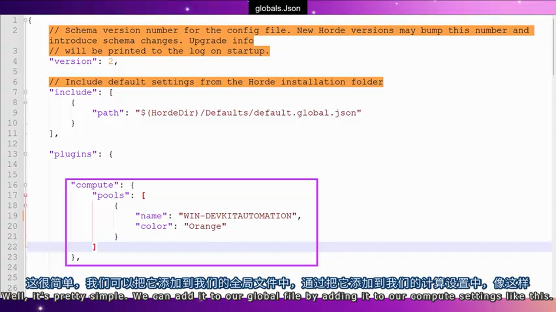Click the fold marker beside line 8
The image size is (556, 312).
point(25,103)
